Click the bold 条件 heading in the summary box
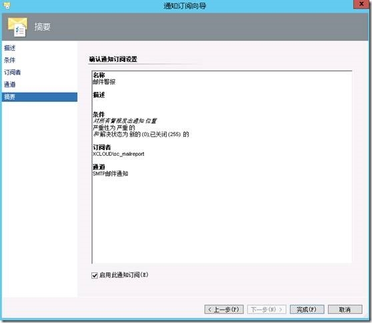Viewport: 372px width, 323px height. point(99,115)
